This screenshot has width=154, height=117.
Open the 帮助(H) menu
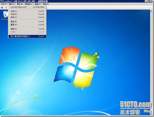coord(46,4)
